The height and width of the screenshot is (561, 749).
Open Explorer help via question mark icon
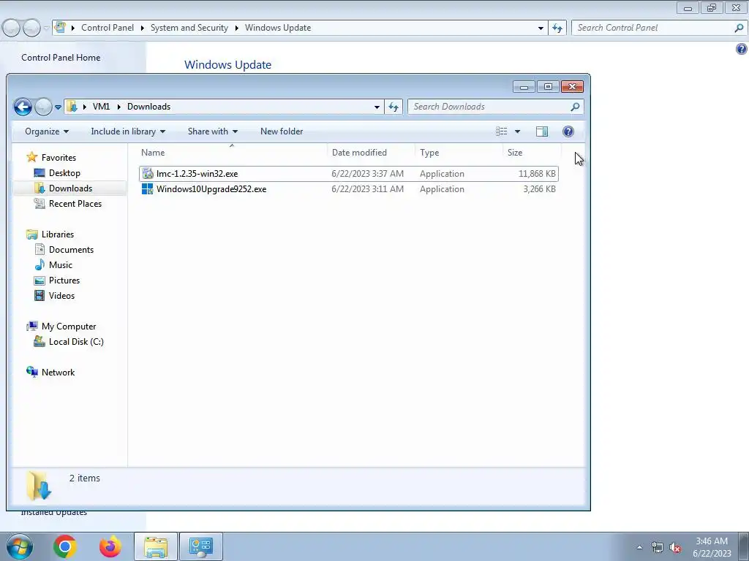[x=568, y=131]
